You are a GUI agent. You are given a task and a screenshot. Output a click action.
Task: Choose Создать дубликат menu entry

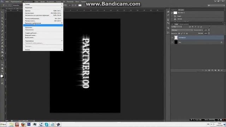click(43, 33)
